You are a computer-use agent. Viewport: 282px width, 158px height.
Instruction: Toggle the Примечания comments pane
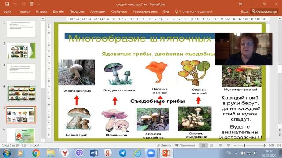coord(185,145)
